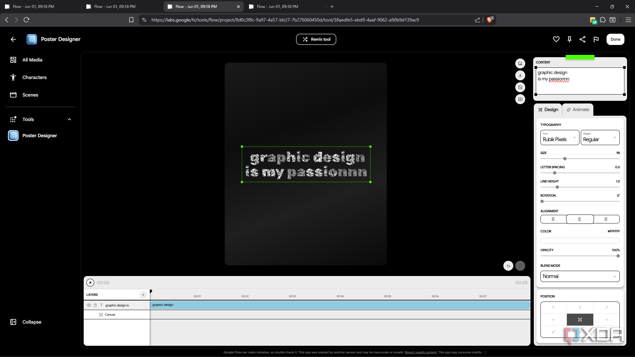Collapse the Tools section chevron
This screenshot has height=357, width=635.
tap(69, 119)
